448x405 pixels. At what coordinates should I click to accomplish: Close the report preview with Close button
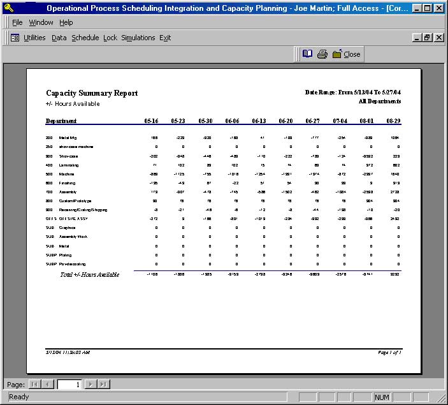(x=346, y=54)
